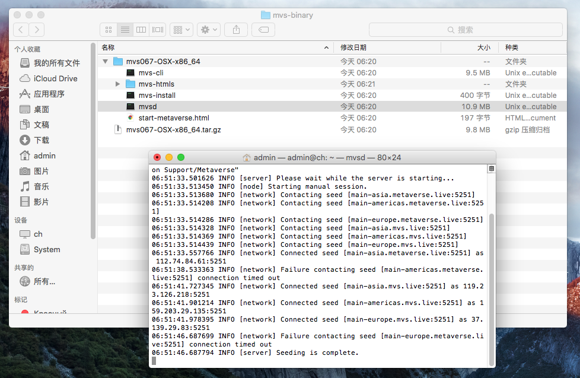The image size is (580, 378).
Task: Collapse the mvs067-OSX-x86_64 folder
Action: tap(106, 62)
